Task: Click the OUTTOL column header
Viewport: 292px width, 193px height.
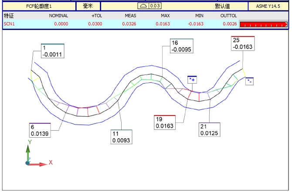Action: [x=229, y=15]
